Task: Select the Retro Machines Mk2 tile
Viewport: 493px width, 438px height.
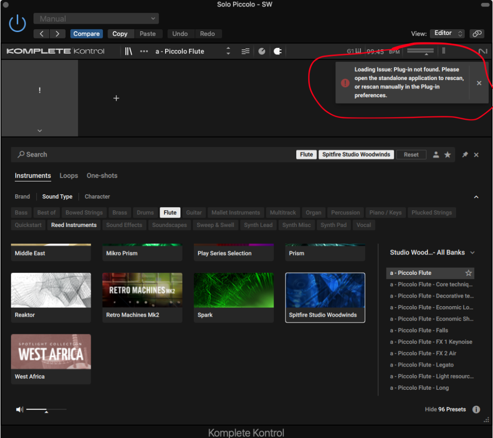Action: [x=142, y=297]
